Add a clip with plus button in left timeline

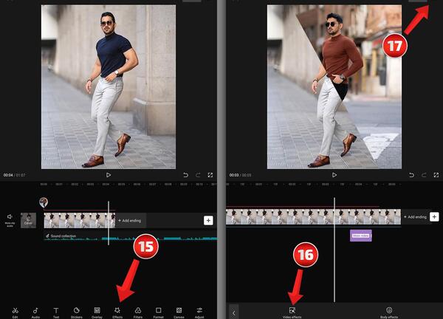click(x=208, y=220)
